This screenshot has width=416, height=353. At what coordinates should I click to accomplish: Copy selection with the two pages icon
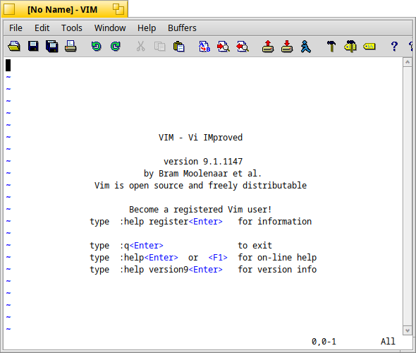160,47
